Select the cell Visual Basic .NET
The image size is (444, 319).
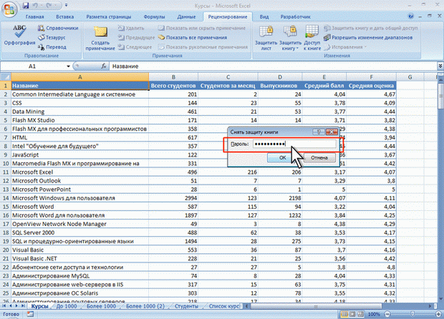coord(80,258)
